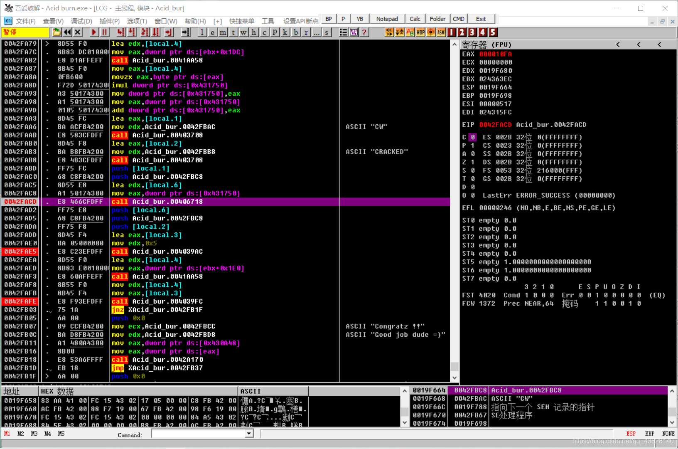The width and height of the screenshot is (678, 449).
Task: Click the open file folder icon
Action: [x=56, y=32]
